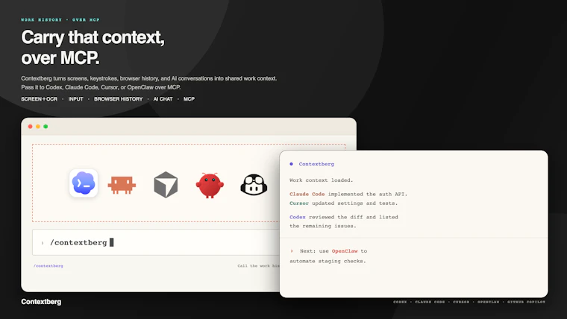Screen dimensions: 567x319
Task: Click the Contextberg heading in the response panel
Action: pos(316,164)
